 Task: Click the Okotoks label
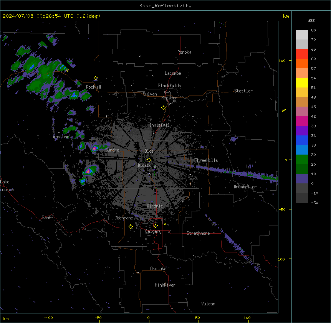[158, 269]
